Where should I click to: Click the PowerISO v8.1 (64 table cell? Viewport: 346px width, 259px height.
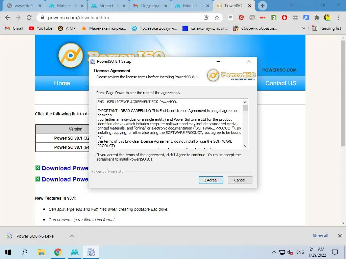pyautogui.click(x=62, y=147)
